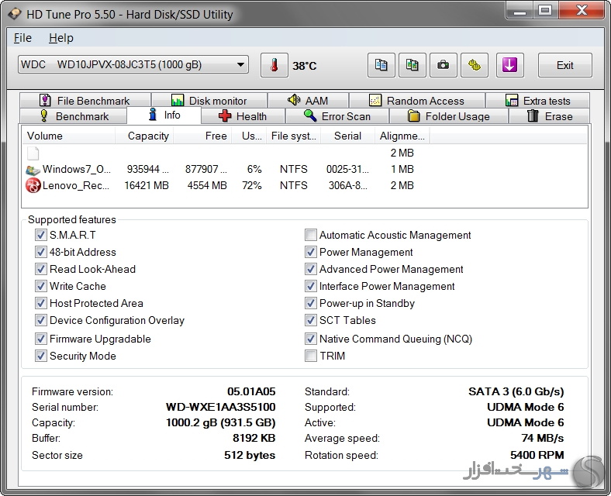This screenshot has height=496, width=611.
Task: Select the Info tab
Action: 164,115
